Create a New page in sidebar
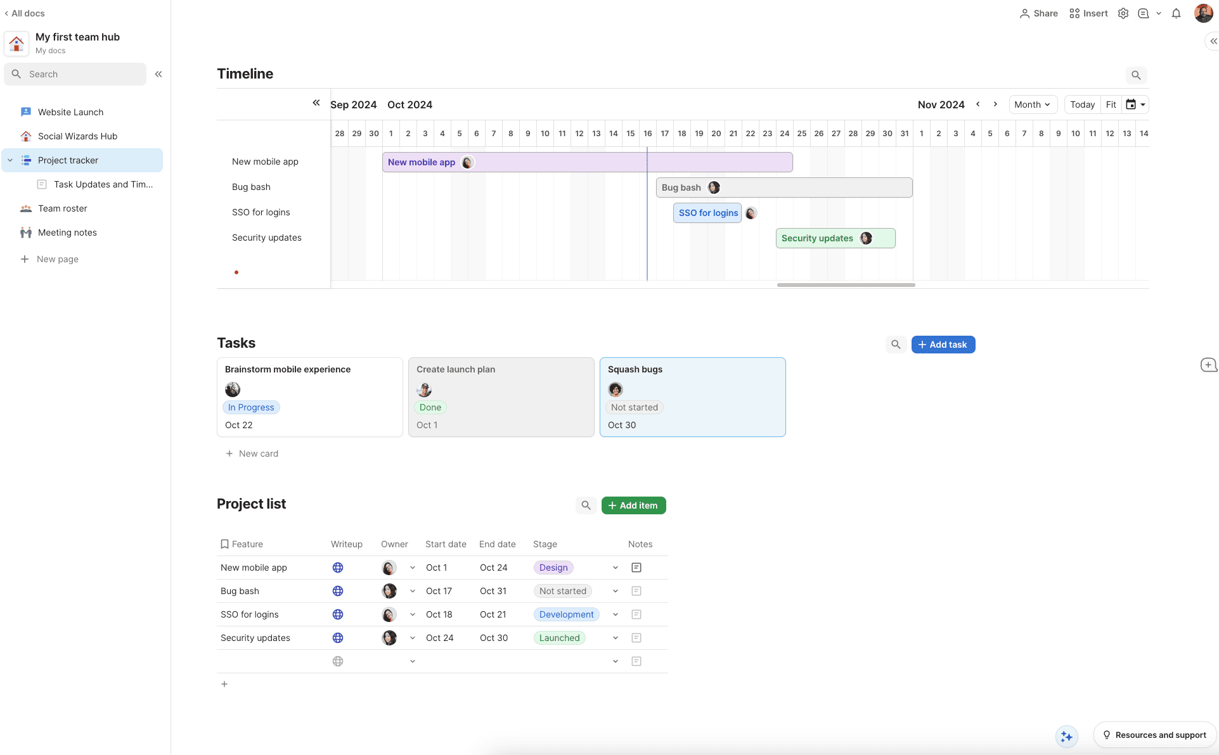The image size is (1219, 755). pos(49,259)
